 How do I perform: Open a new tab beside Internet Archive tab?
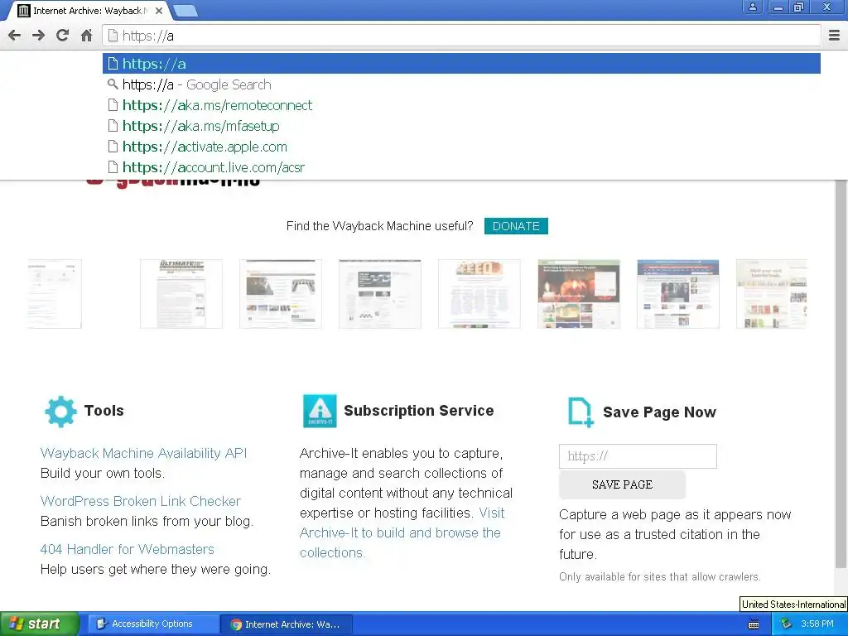[185, 11]
